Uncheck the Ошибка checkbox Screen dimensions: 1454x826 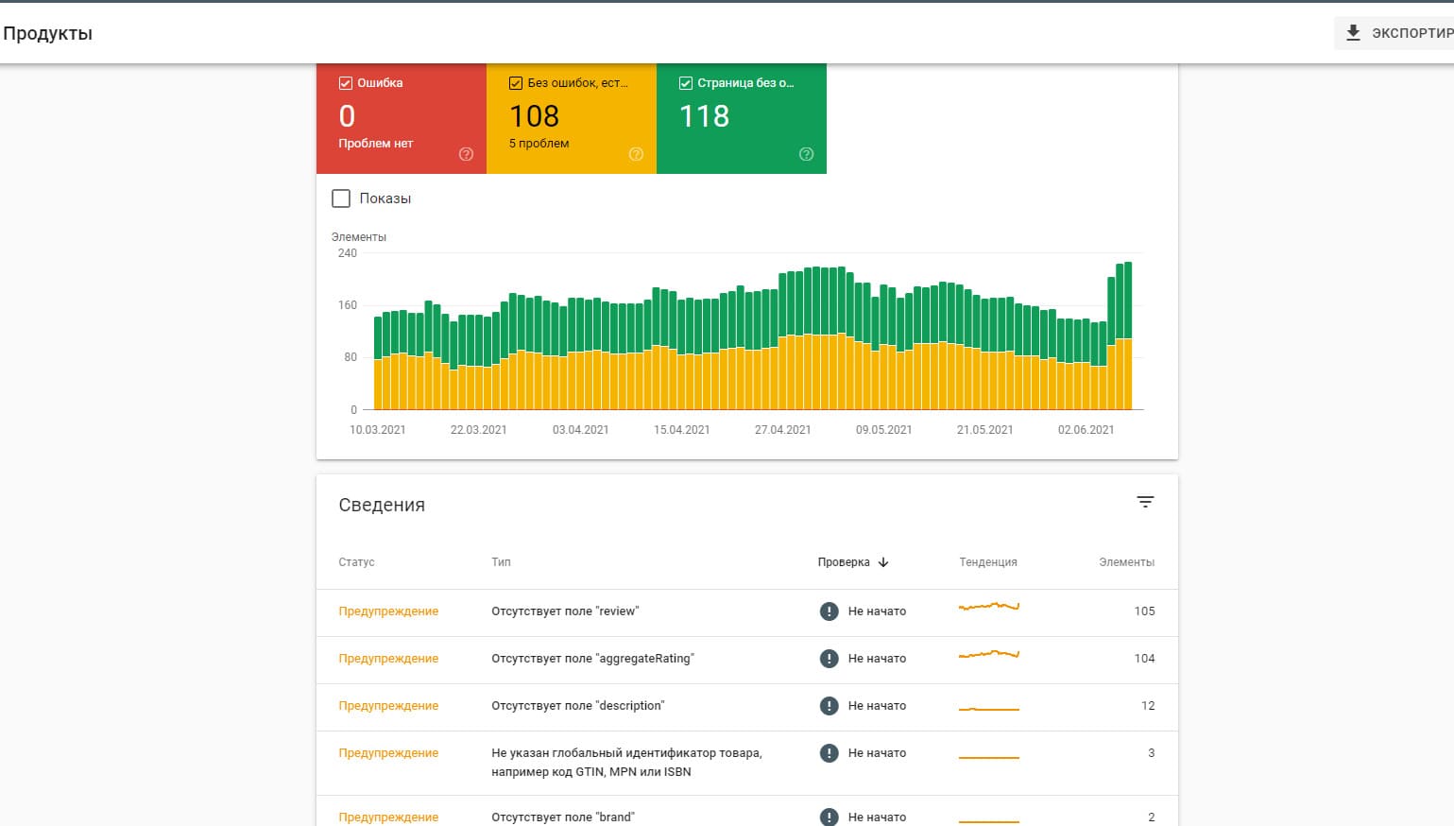(346, 83)
